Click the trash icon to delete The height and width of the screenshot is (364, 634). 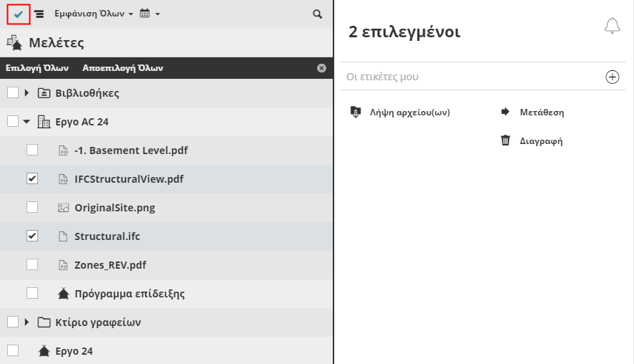[x=506, y=140]
